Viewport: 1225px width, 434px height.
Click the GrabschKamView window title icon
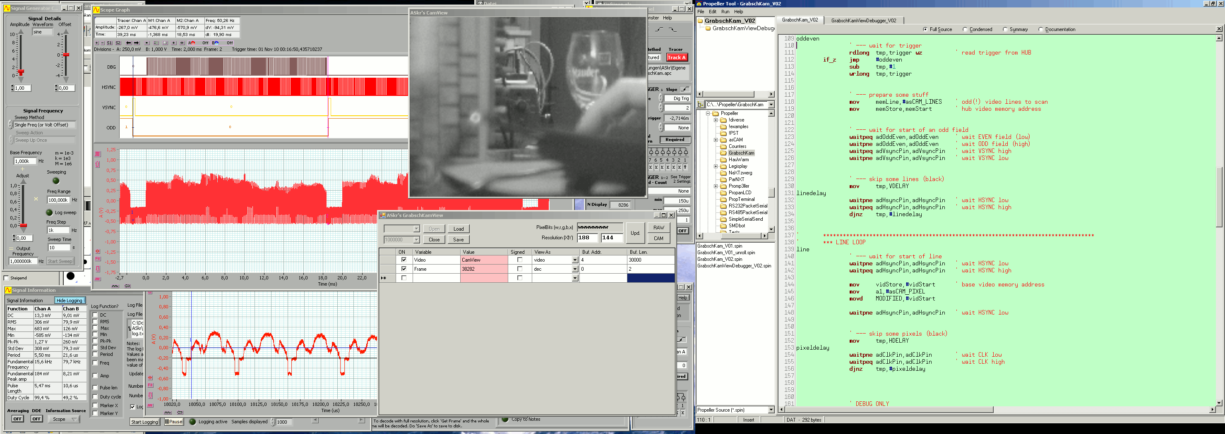[382, 215]
